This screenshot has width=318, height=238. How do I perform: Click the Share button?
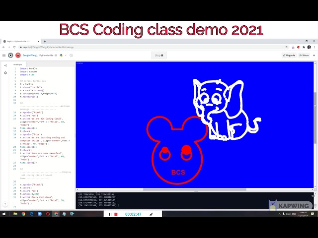point(304,55)
